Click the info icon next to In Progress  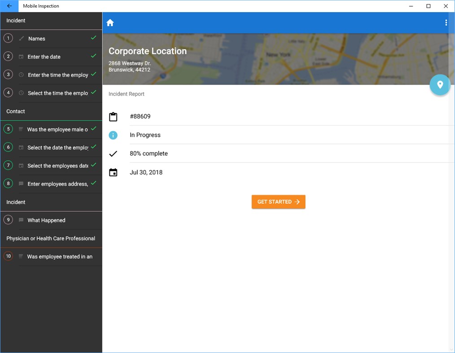coord(114,135)
